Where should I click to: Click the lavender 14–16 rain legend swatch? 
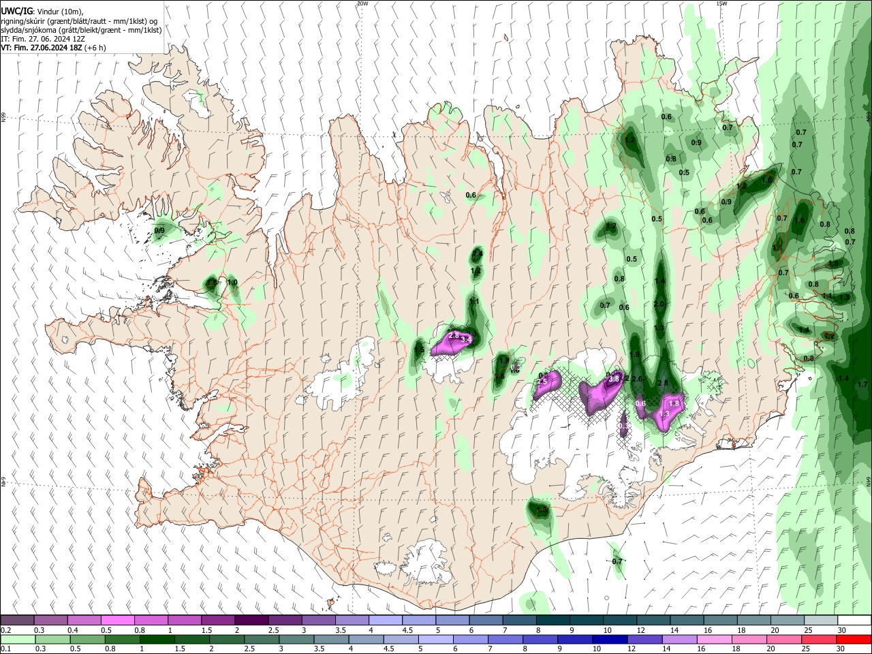click(679, 639)
